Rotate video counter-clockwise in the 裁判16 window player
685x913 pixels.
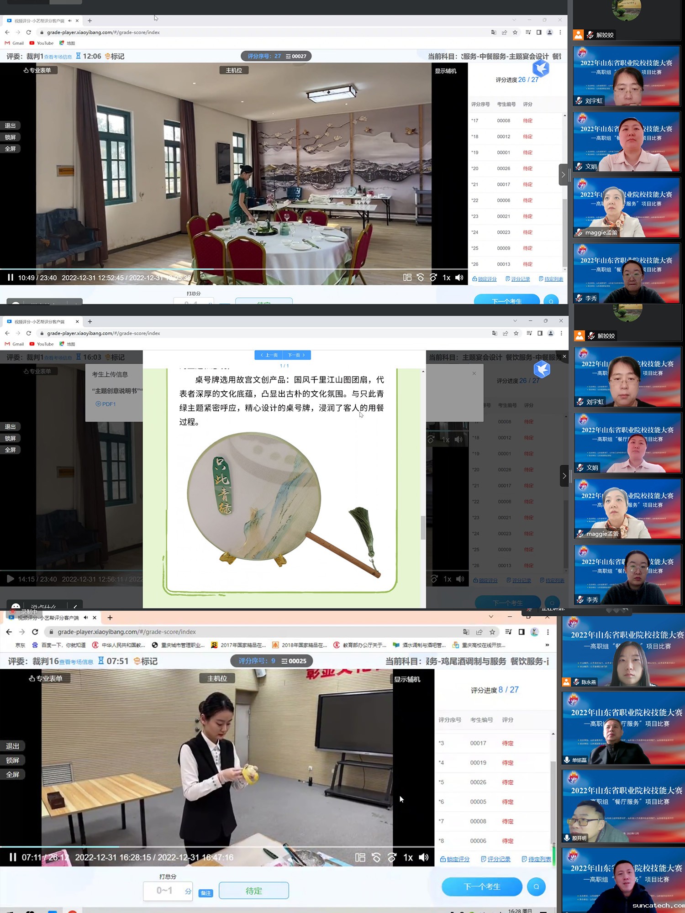(x=376, y=857)
